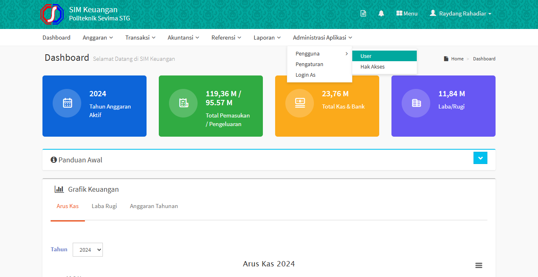Click the Dashboard breadcrumb text

tap(484, 59)
